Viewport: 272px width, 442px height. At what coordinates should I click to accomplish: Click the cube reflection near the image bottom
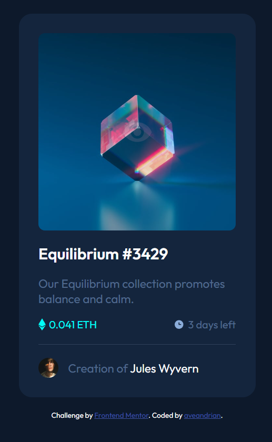pyautogui.click(x=137, y=210)
